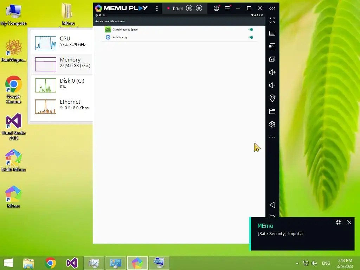This screenshot has height=270, width=360.
Task: Open the vertical three-dot menu beside MEmu logo
Action: click(157, 8)
